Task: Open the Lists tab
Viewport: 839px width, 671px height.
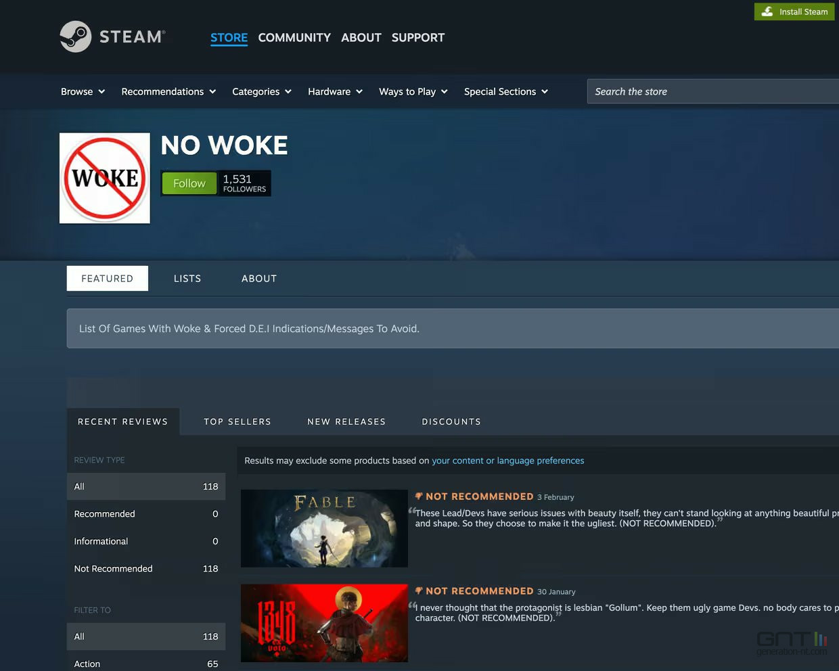Action: pyautogui.click(x=187, y=279)
